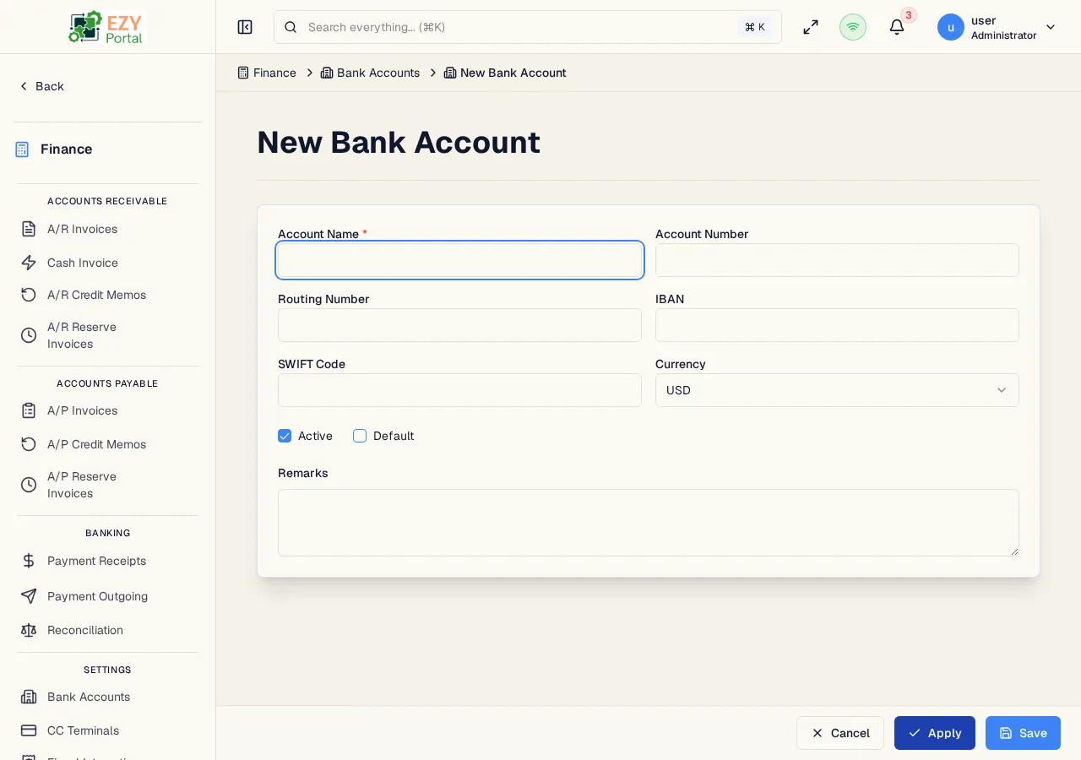Open Cash Invoice menu item
The image size is (1081, 760).
click(x=83, y=263)
